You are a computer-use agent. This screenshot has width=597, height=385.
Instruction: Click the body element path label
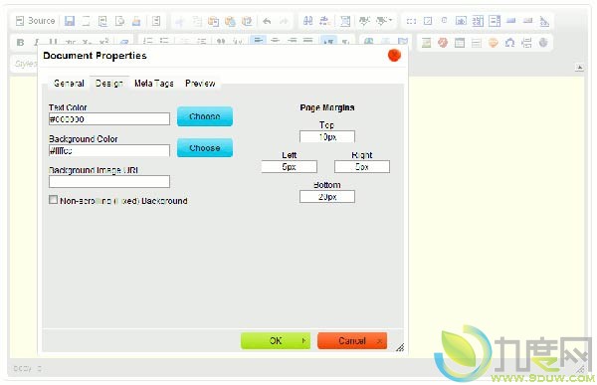click(23, 369)
